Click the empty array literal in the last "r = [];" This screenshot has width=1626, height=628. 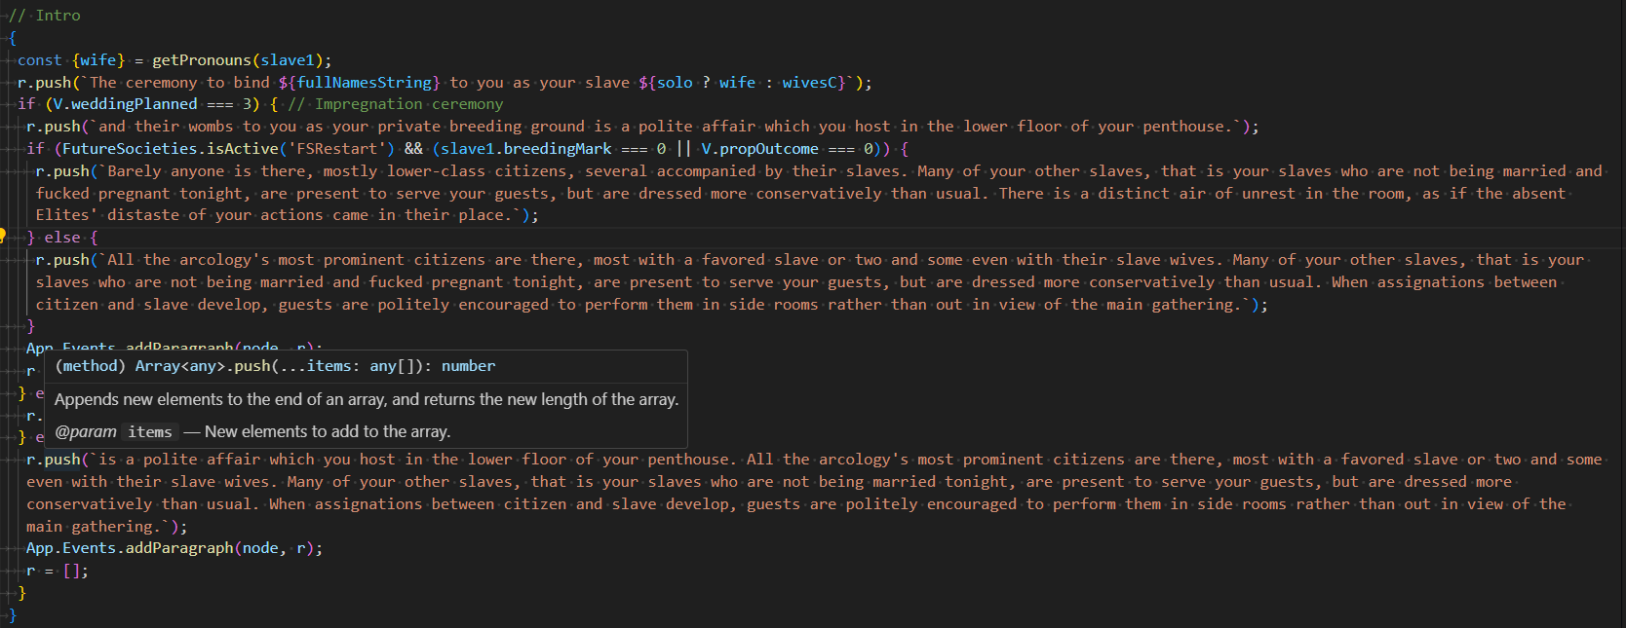(x=73, y=572)
